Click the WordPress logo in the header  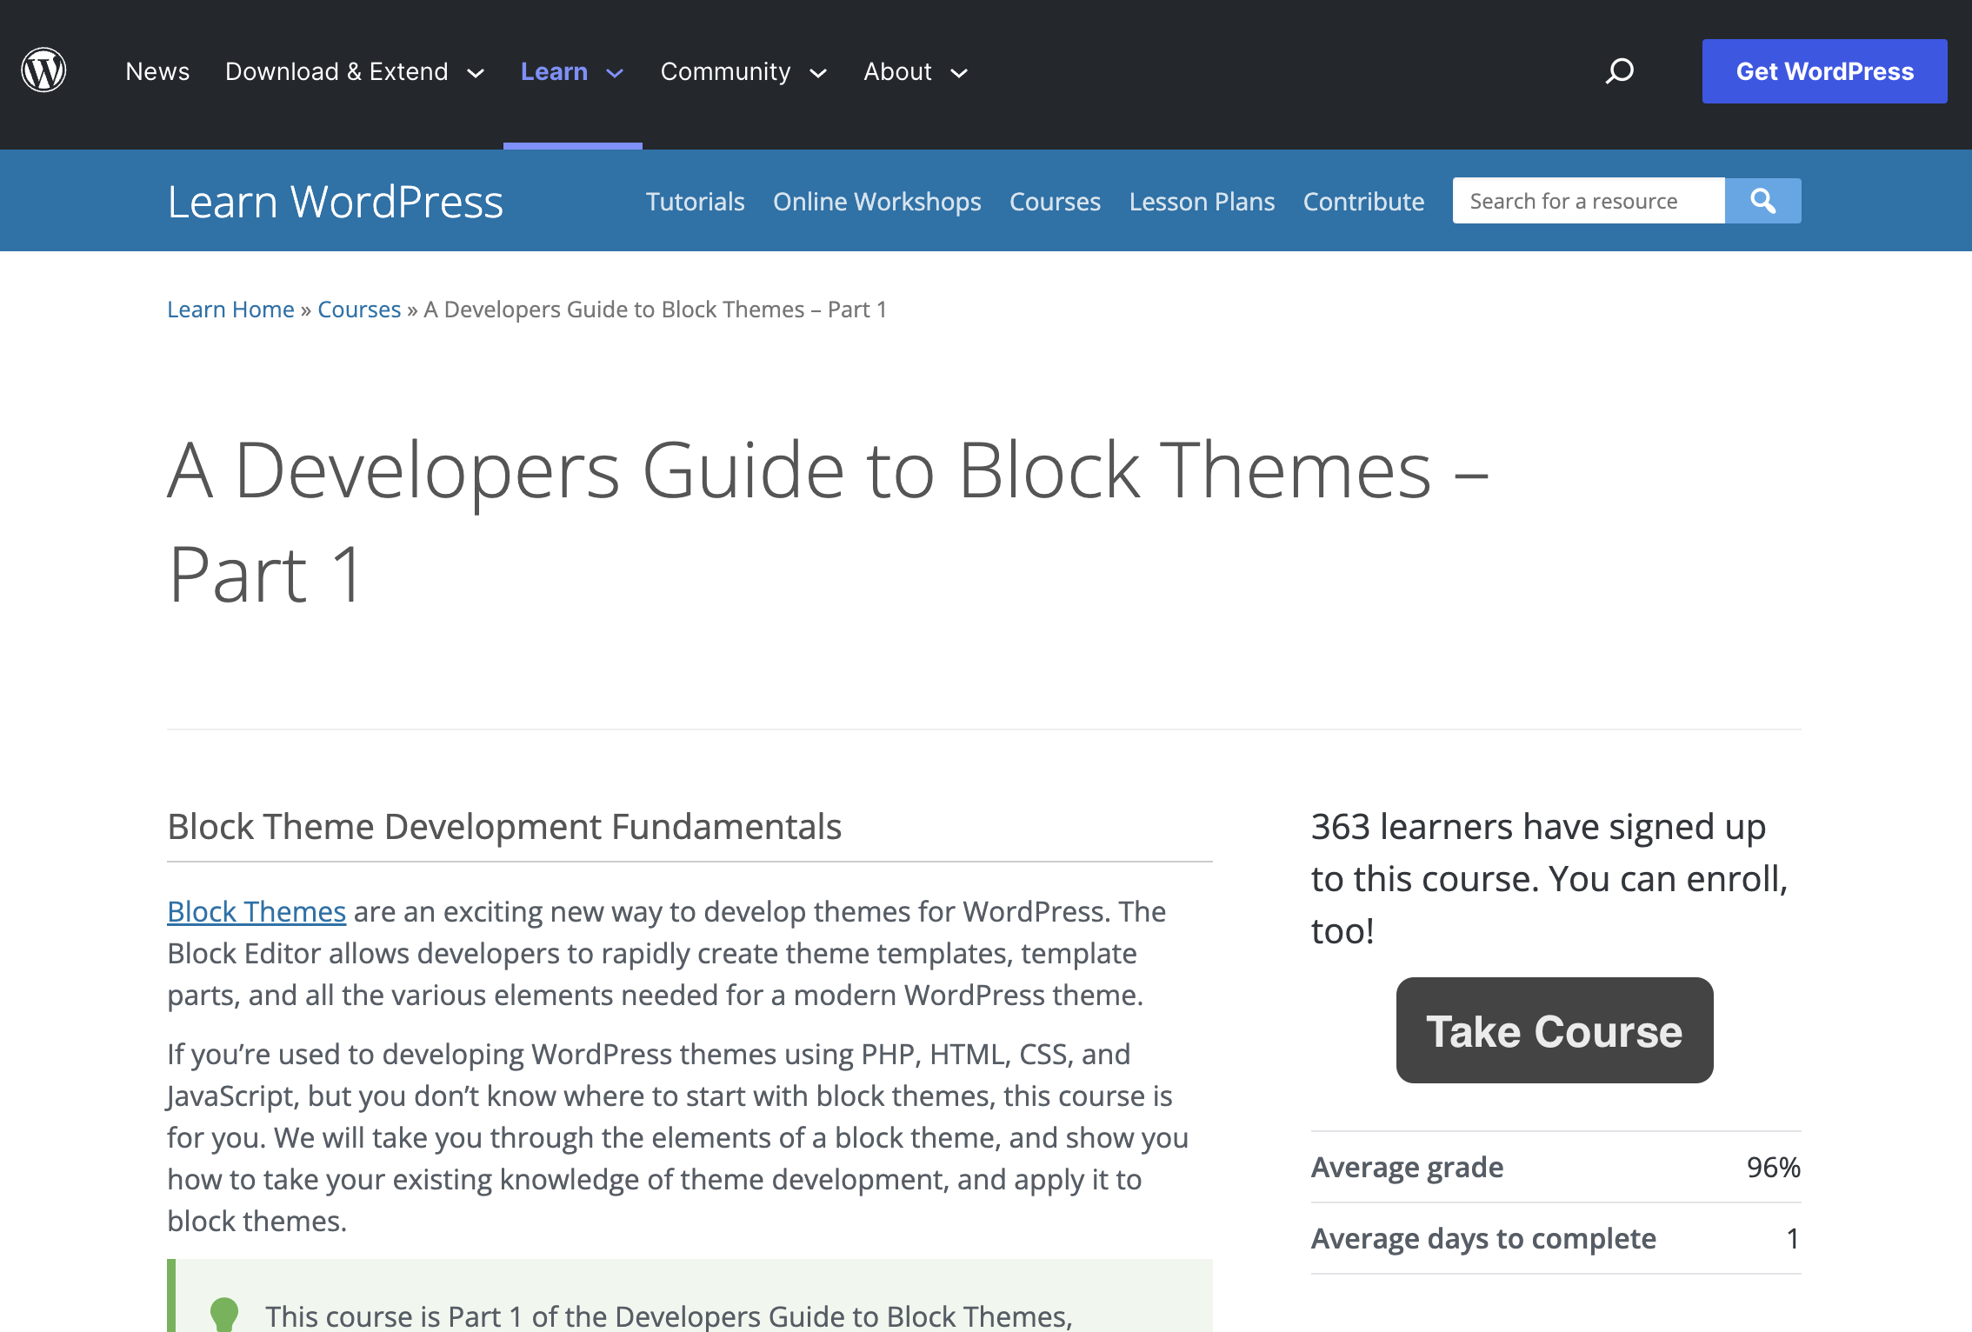(43, 70)
